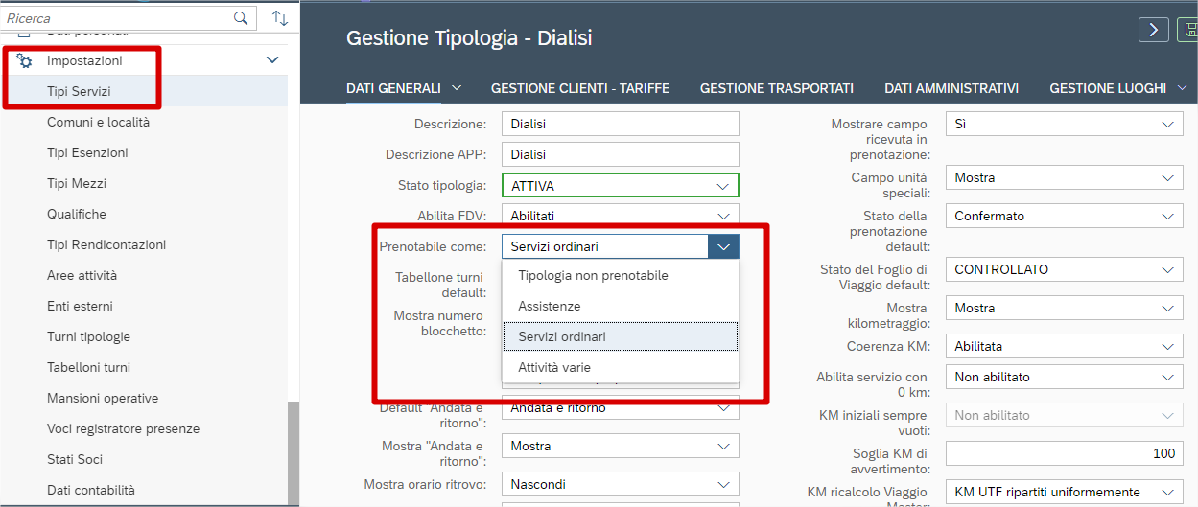
Task: Click the search magnifier icon in Ricerca
Action: (240, 18)
